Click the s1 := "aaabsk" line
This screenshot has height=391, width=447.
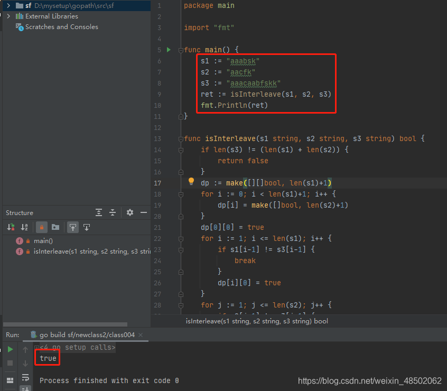(x=230, y=61)
